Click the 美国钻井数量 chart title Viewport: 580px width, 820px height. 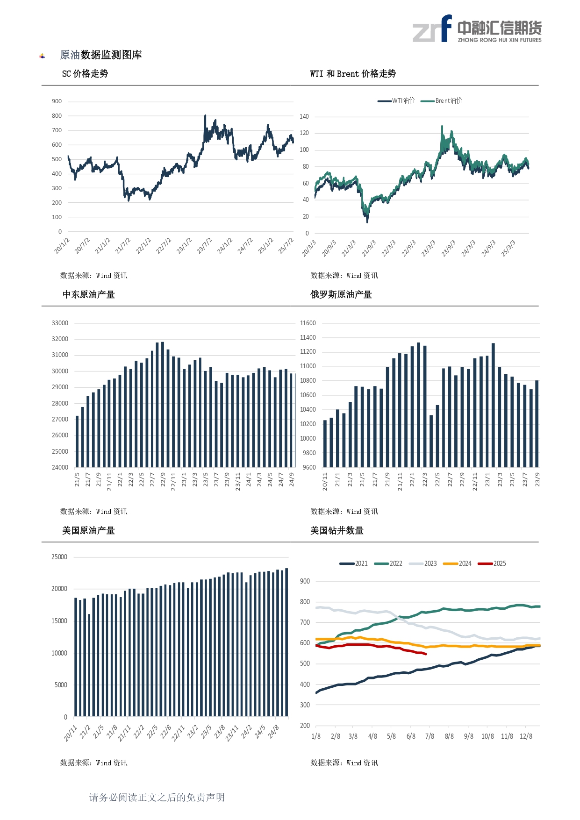(x=337, y=531)
